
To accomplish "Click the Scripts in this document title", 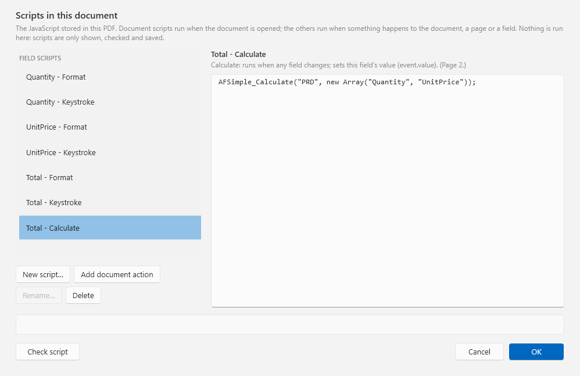I will [67, 16].
